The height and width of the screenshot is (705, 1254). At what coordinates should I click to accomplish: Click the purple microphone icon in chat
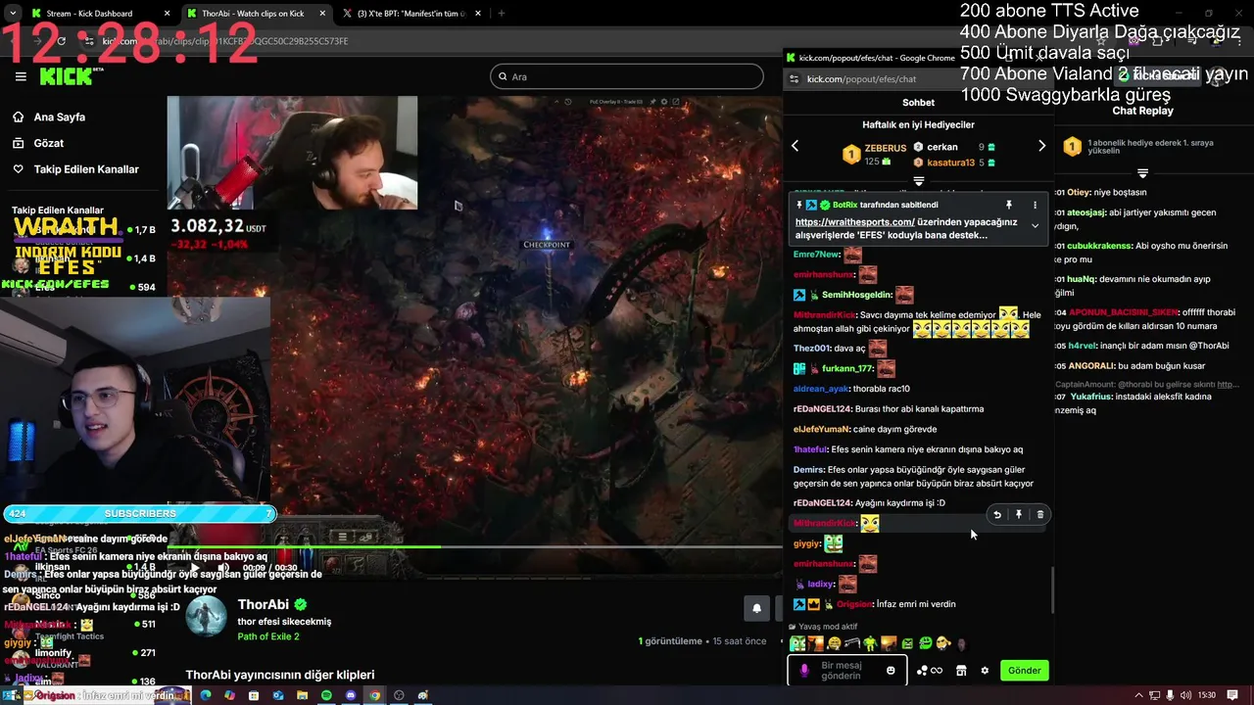coord(804,671)
